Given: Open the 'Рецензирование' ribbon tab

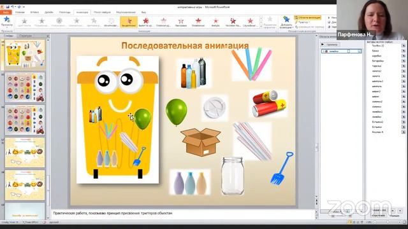Looking at the screenshot, I should [x=126, y=12].
